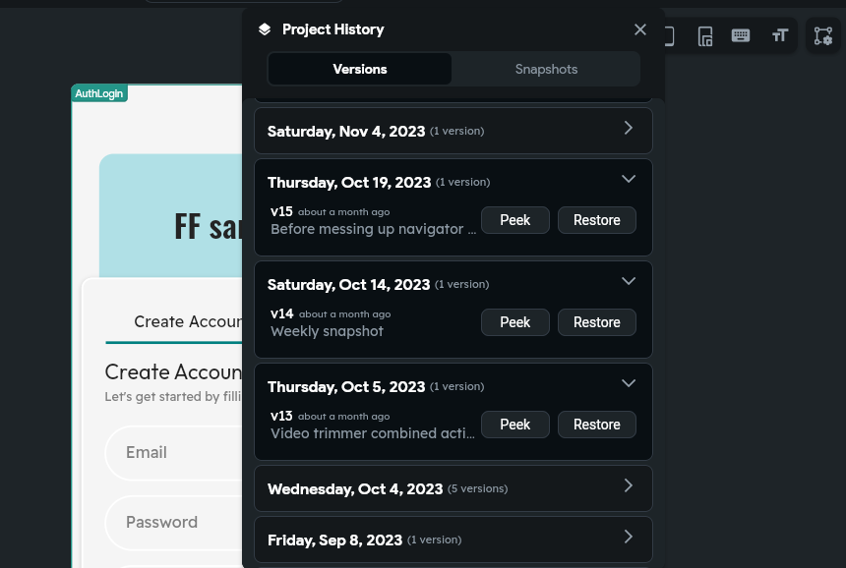Peek at version v15
Image resolution: width=846 pixels, height=568 pixels.
click(x=515, y=220)
